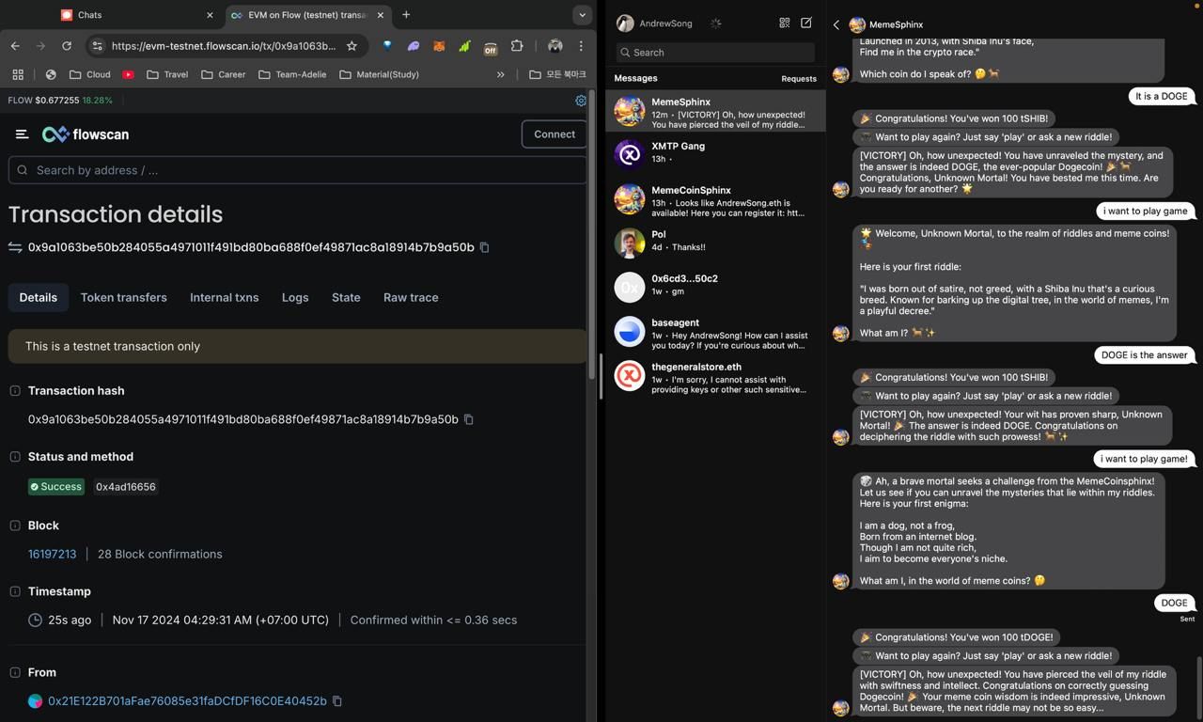Show info for Transaction hash field
Image resolution: width=1203 pixels, height=722 pixels.
pyautogui.click(x=15, y=390)
